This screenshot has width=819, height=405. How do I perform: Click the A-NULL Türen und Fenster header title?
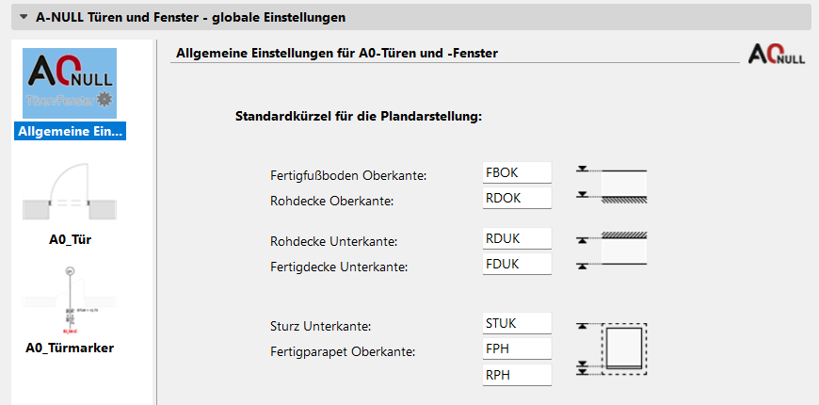(x=190, y=17)
